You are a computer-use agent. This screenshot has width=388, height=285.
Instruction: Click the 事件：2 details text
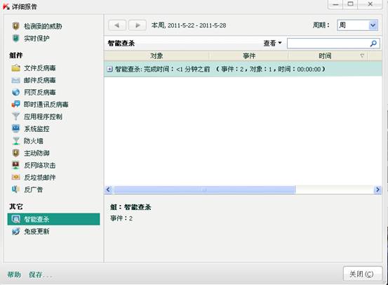tap(121, 218)
